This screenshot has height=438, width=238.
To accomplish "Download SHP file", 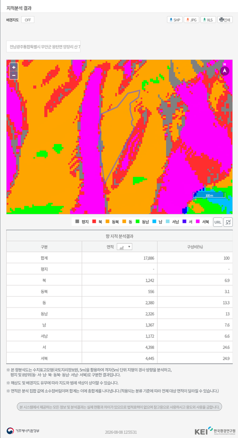I will click(x=175, y=19).
